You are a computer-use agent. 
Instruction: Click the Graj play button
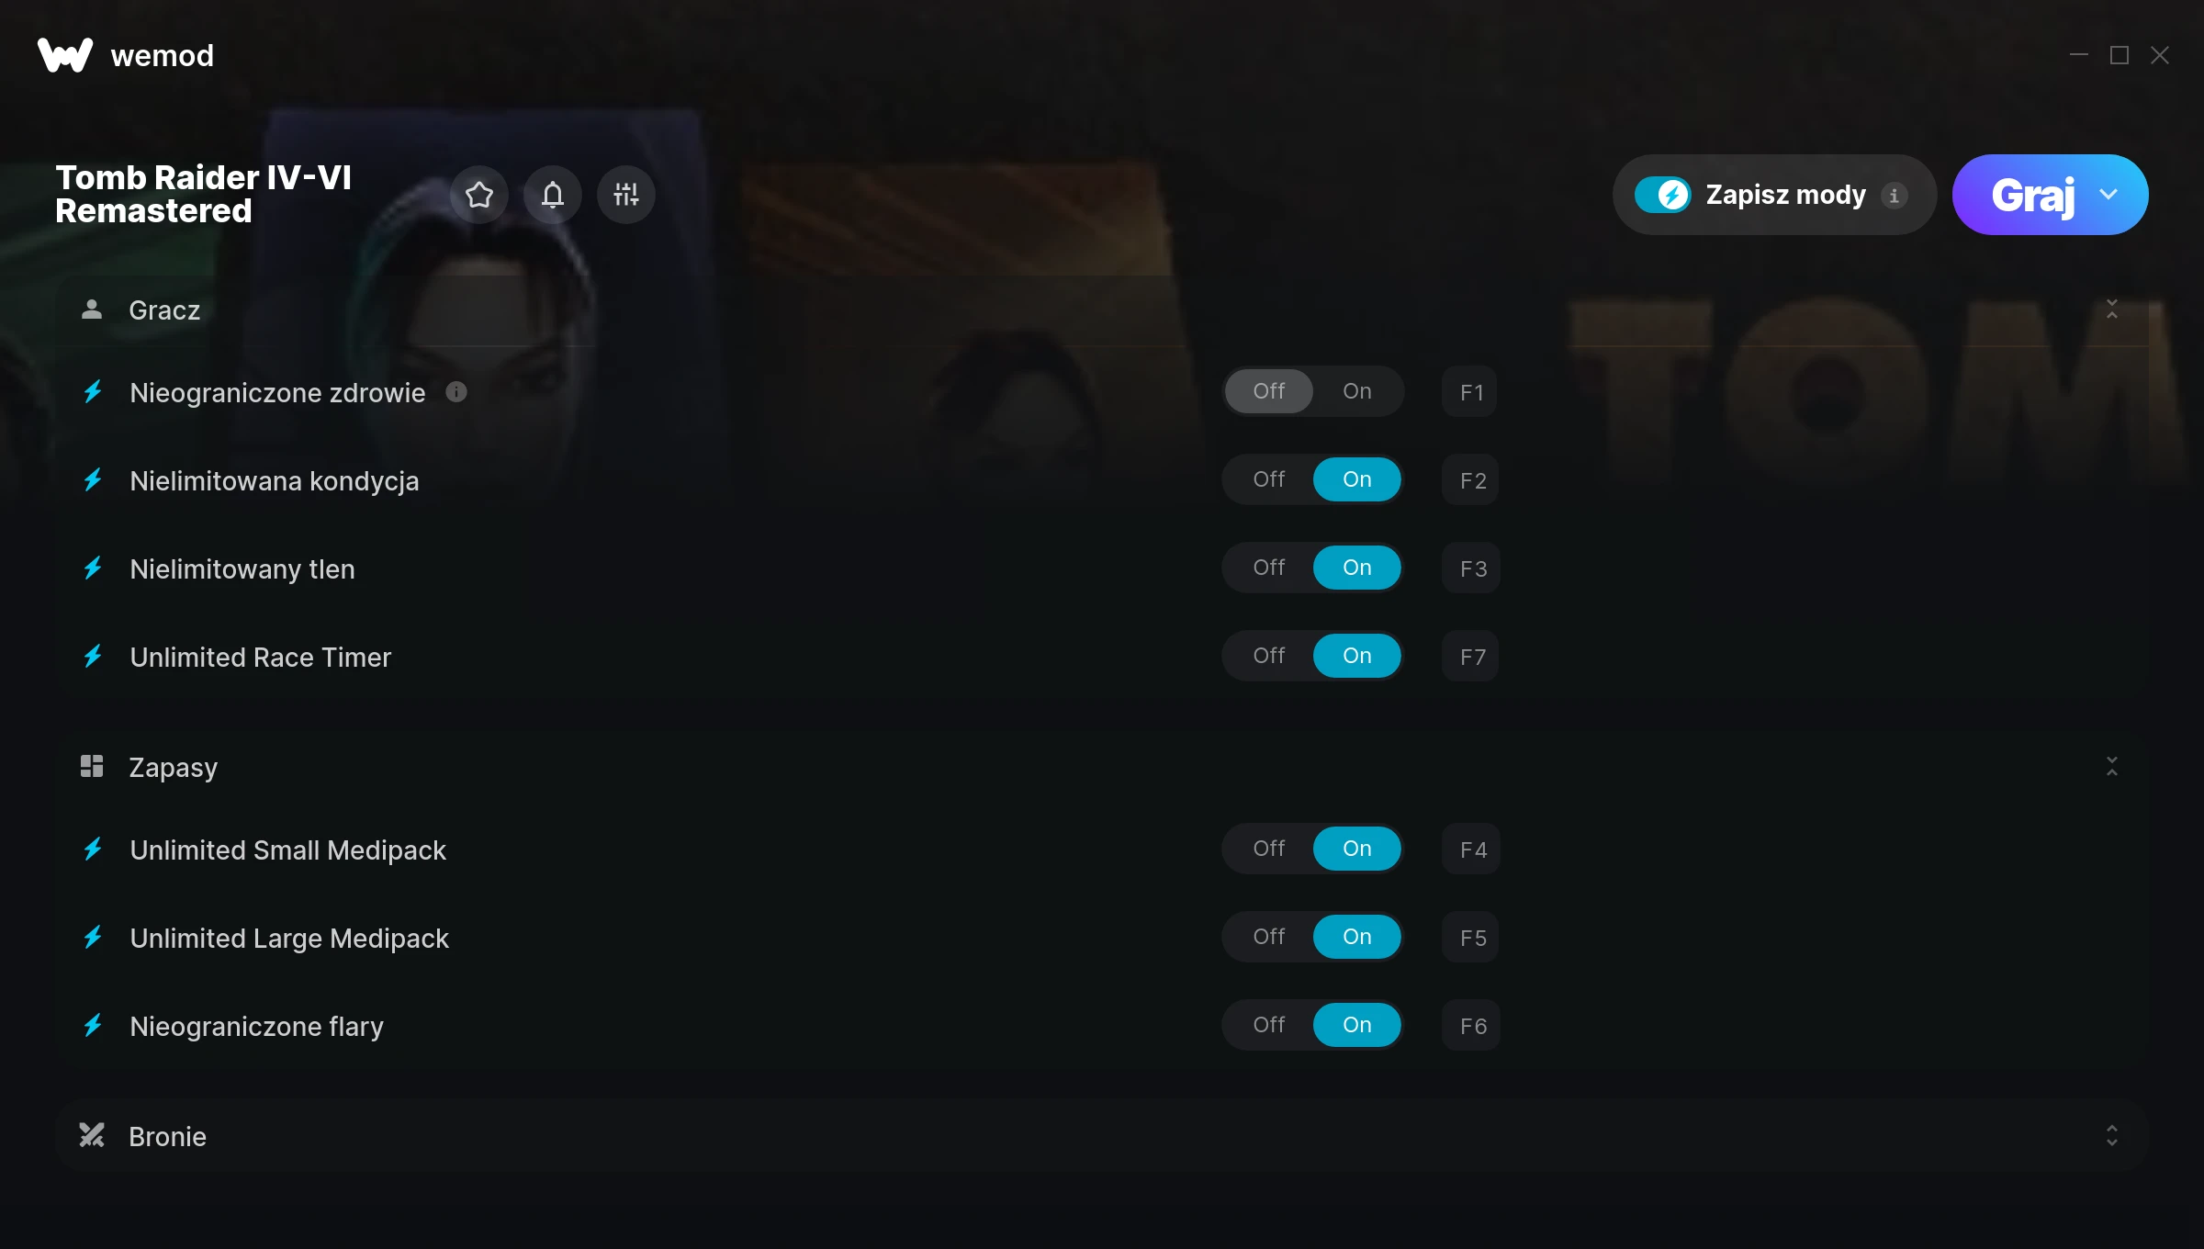point(2032,195)
